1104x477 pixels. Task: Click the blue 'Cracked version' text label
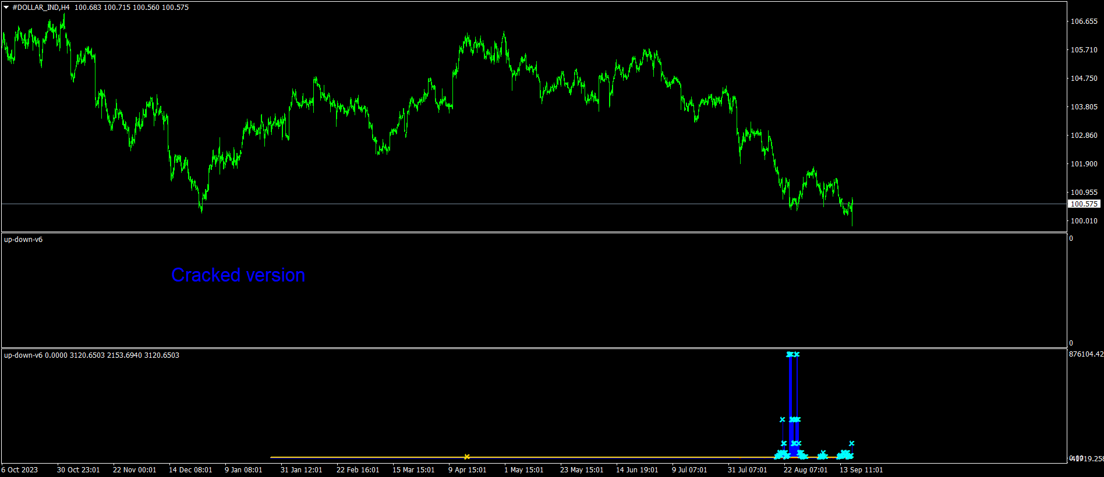click(238, 275)
